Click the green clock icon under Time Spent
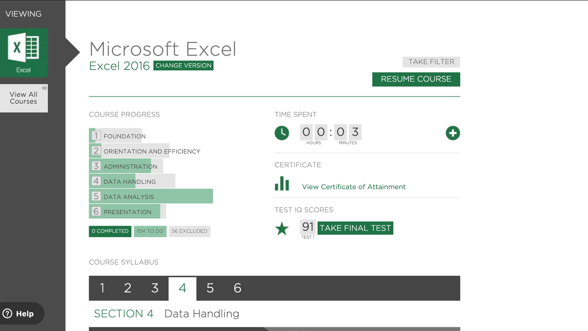588x331 pixels. pos(282,133)
